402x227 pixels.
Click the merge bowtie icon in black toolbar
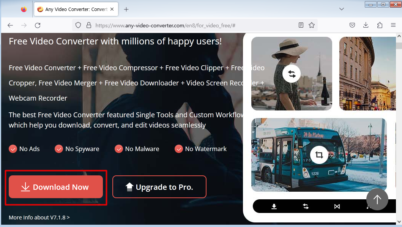tap(337, 207)
